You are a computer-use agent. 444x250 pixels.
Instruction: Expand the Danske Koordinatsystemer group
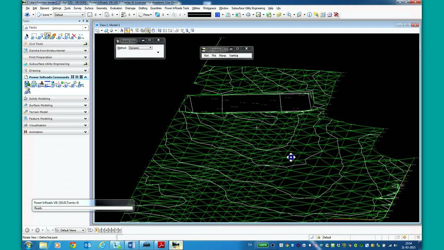tap(55, 51)
